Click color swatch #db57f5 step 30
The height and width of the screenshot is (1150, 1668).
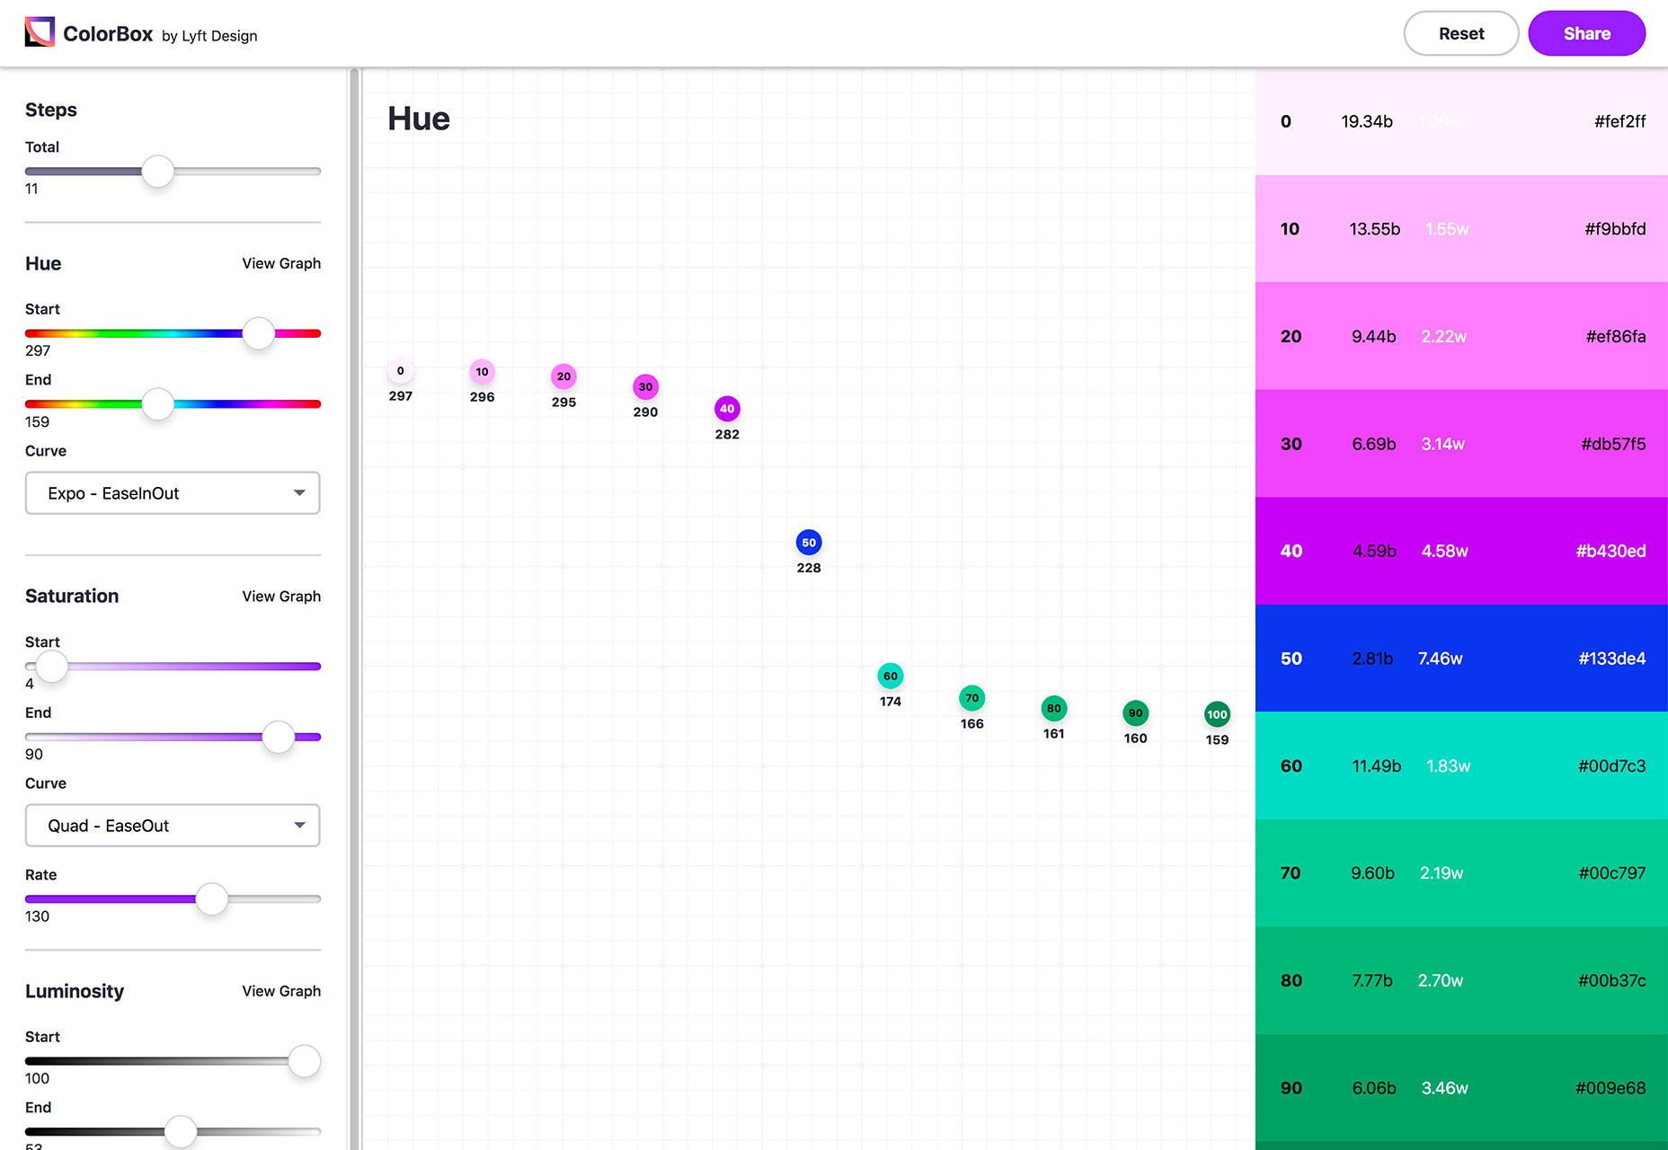(x=1461, y=444)
